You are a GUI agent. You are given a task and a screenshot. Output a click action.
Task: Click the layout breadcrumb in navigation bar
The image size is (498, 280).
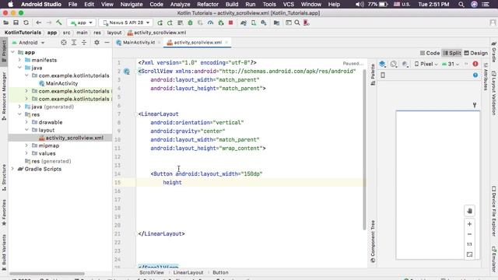114,33
